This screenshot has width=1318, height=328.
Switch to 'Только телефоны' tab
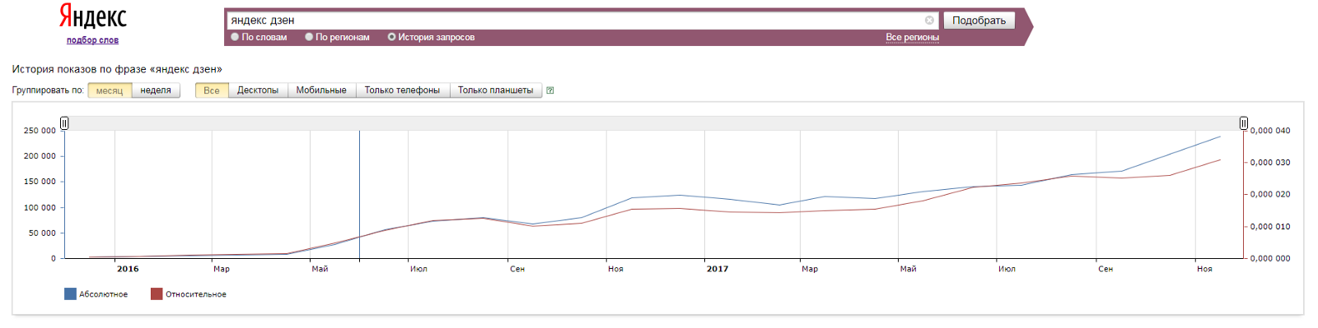click(402, 90)
